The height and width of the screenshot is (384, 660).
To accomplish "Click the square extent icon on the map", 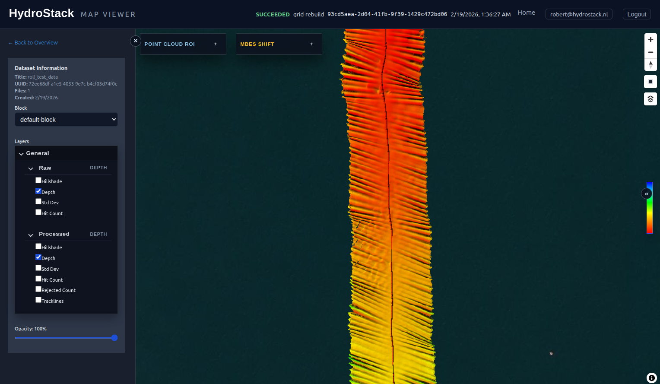I will point(650,81).
